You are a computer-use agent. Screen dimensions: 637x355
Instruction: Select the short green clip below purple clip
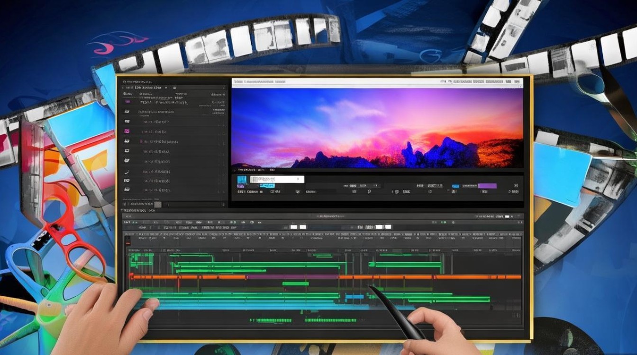click(295, 284)
